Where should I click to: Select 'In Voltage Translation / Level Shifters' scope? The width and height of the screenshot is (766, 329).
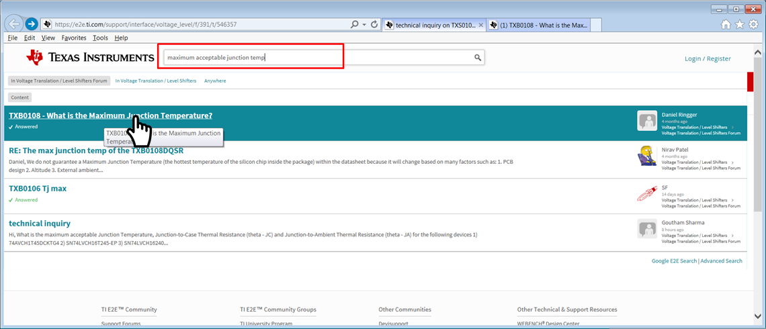(x=156, y=81)
